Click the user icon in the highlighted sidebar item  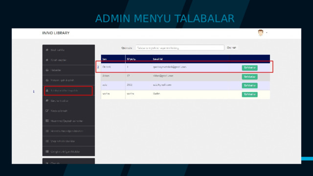pos(47,90)
